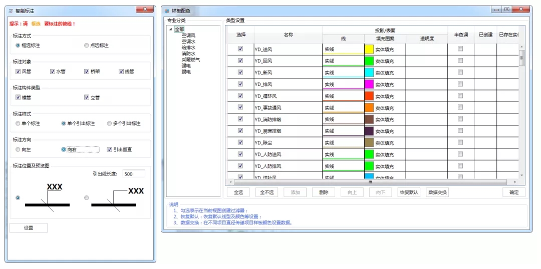Viewport: 541px width, 269px height.
Task: Click the 设置 button
Action: 28,227
